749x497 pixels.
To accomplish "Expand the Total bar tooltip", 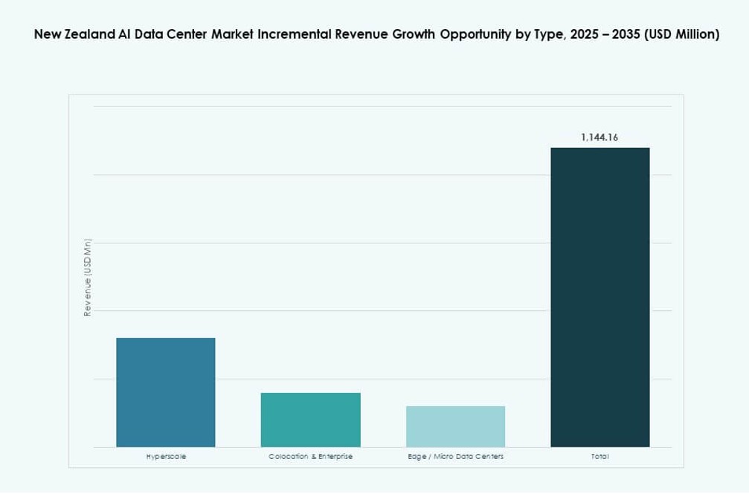I will pos(600,298).
